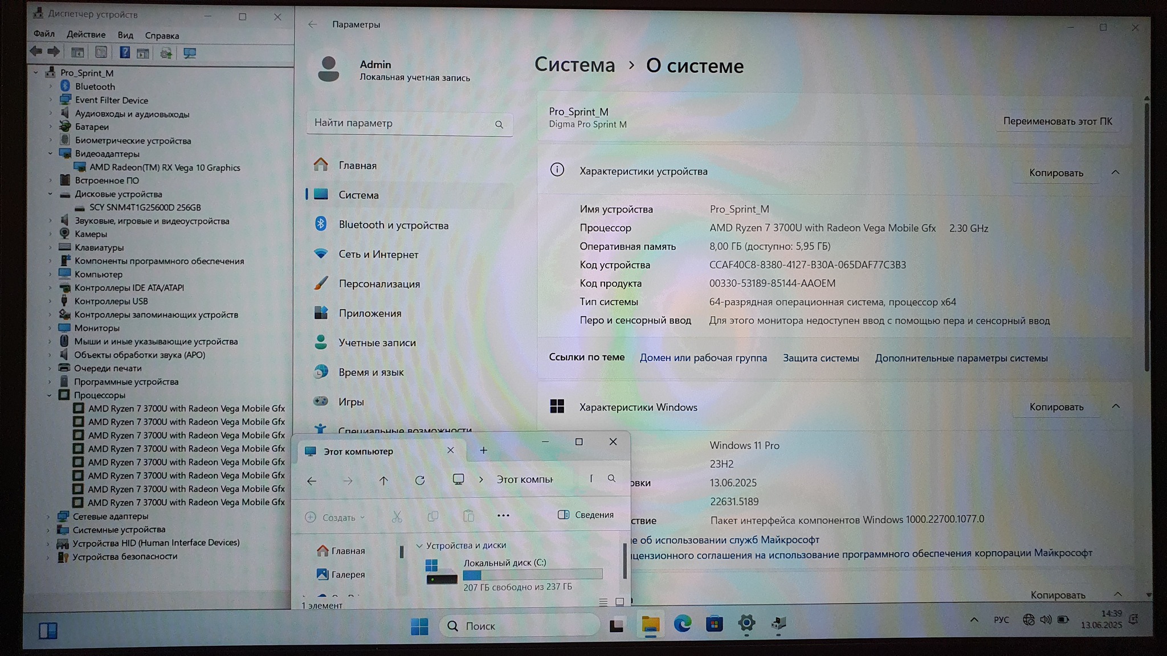Image resolution: width=1167 pixels, height=656 pixels.
Task: Open the Действие menu
Action: coord(86,35)
